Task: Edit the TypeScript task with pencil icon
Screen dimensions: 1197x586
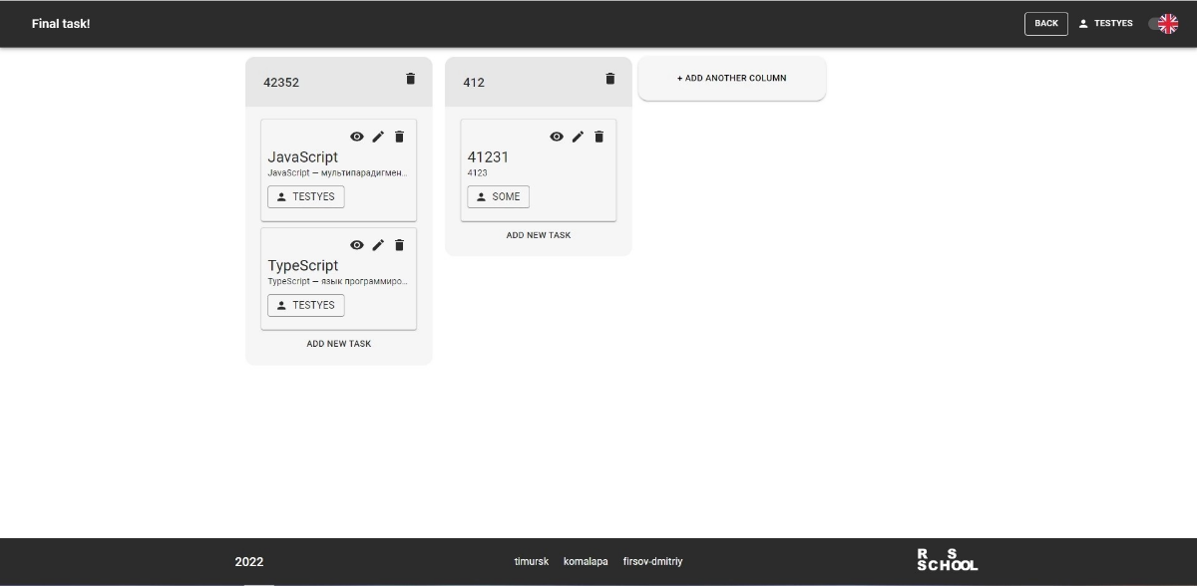Action: click(x=378, y=245)
